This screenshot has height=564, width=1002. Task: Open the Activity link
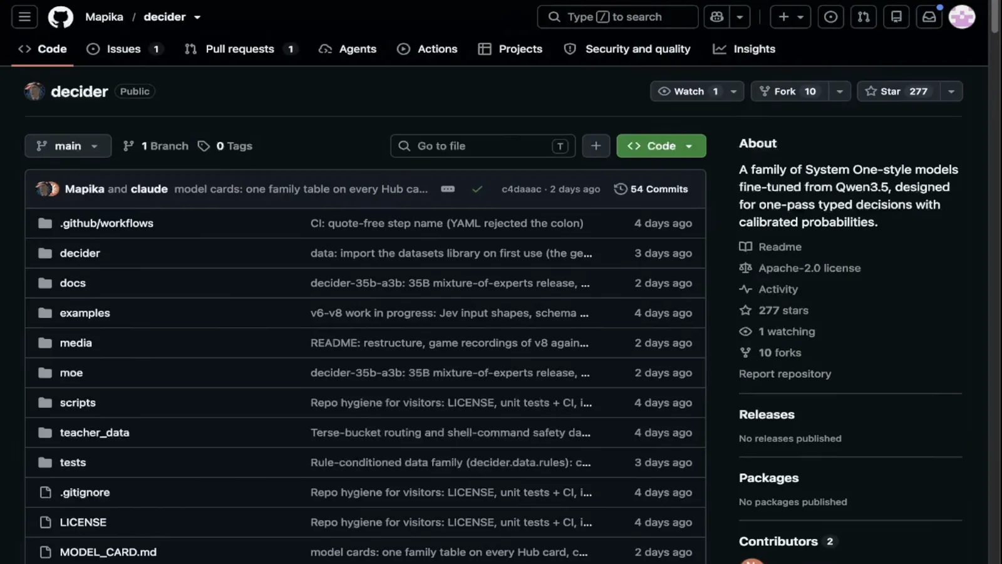pos(768,290)
